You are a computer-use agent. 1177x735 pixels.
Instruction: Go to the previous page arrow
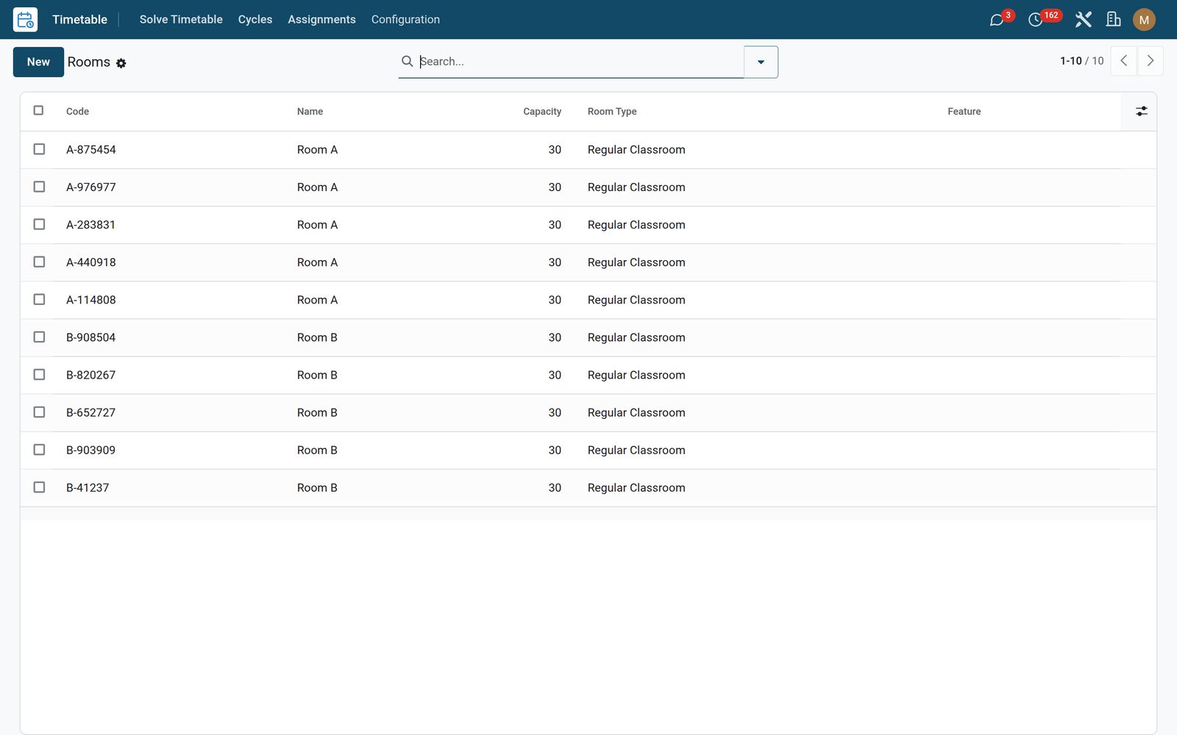pos(1123,61)
